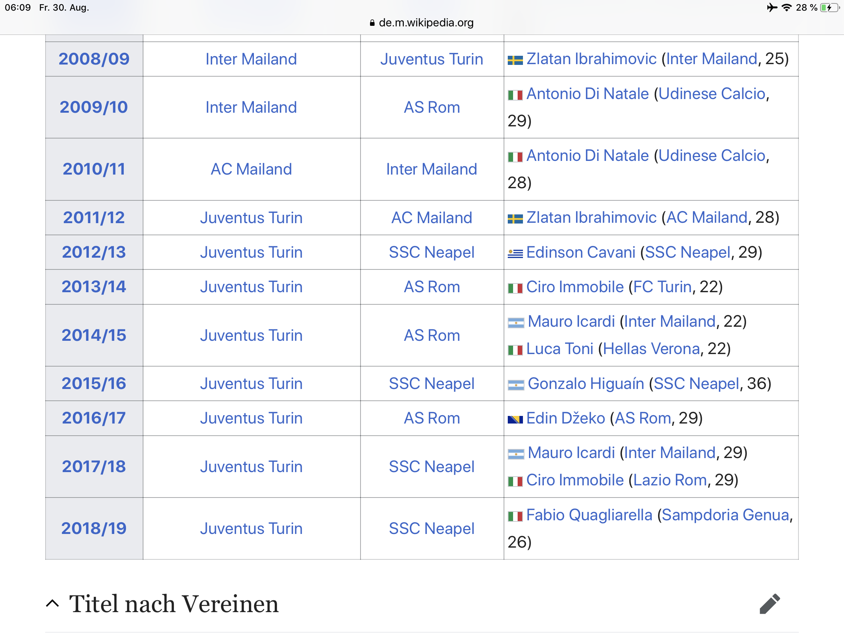This screenshot has height=633, width=844.
Task: Open the 2013/14 season link
Action: pyautogui.click(x=94, y=287)
